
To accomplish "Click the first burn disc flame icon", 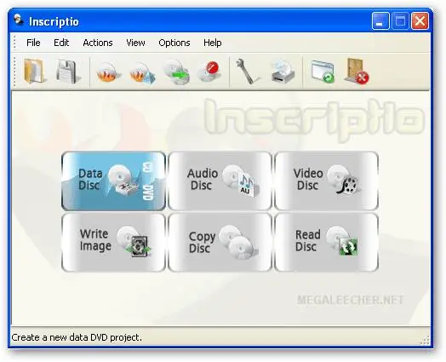I will click(108, 72).
